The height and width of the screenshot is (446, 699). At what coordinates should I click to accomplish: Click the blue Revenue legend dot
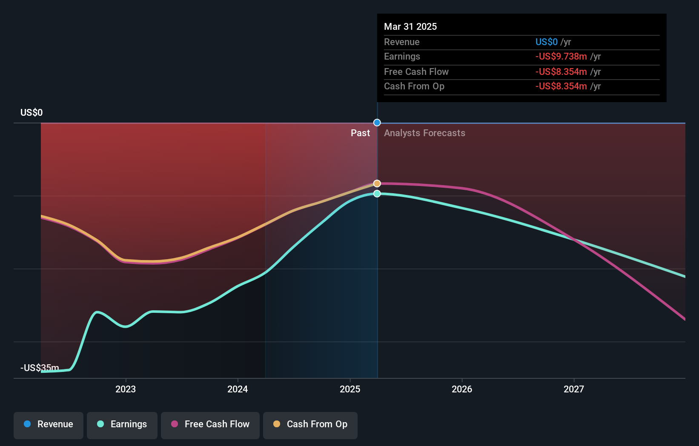pyautogui.click(x=26, y=424)
